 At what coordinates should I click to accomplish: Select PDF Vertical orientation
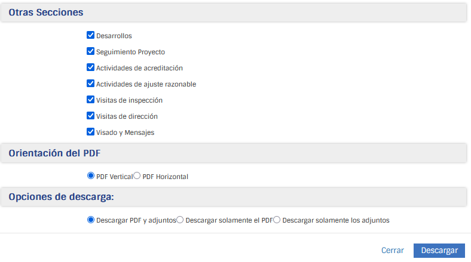click(x=91, y=176)
